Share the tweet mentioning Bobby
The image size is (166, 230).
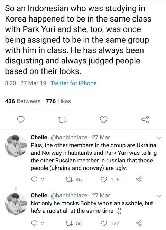click(138, 223)
